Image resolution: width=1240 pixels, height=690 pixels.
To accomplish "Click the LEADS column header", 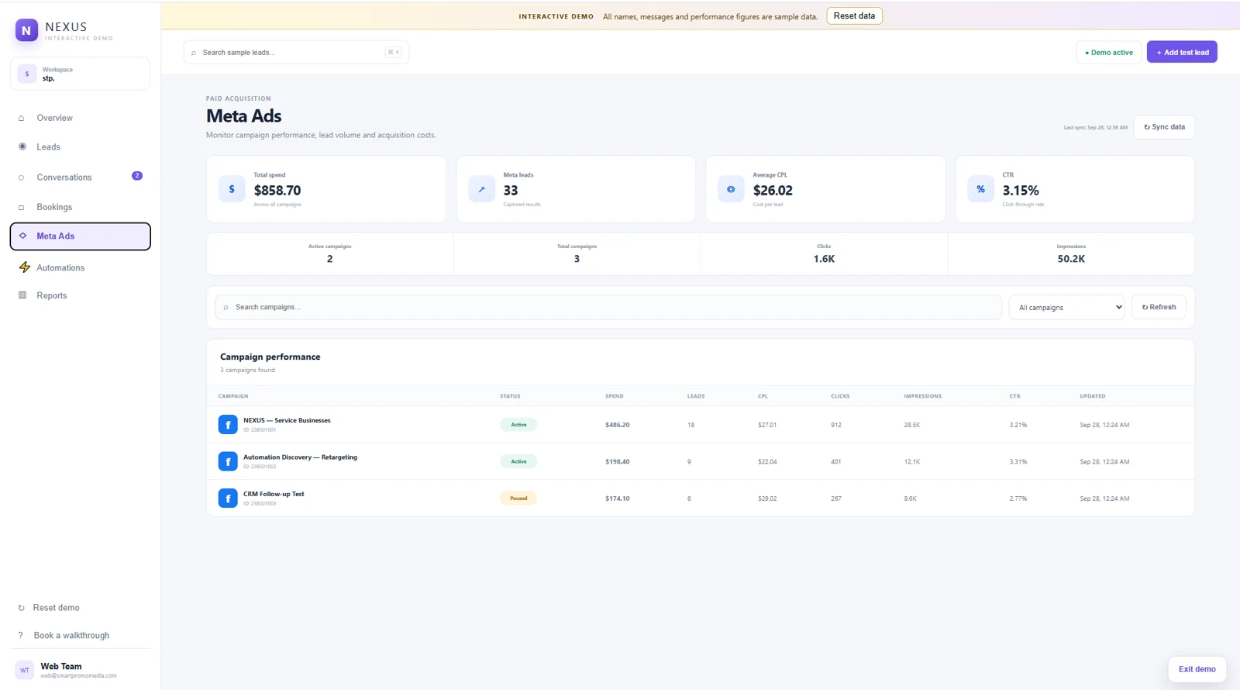I will point(696,396).
